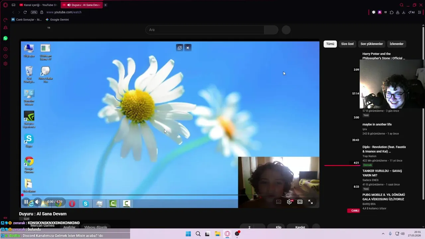The image size is (425, 239).
Task: Open the taskbar clock showing 20:31
Action: 414,234
